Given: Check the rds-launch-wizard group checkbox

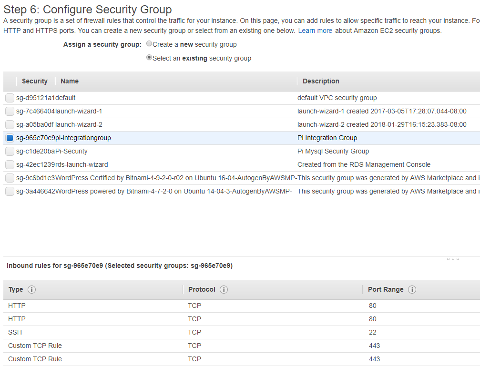Looking at the screenshot, I should pos(10,164).
